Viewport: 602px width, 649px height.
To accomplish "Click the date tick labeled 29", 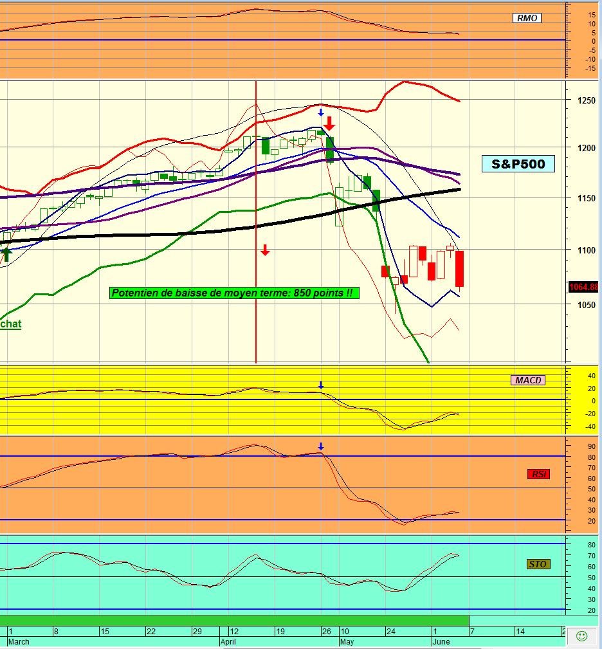I will [197, 631].
